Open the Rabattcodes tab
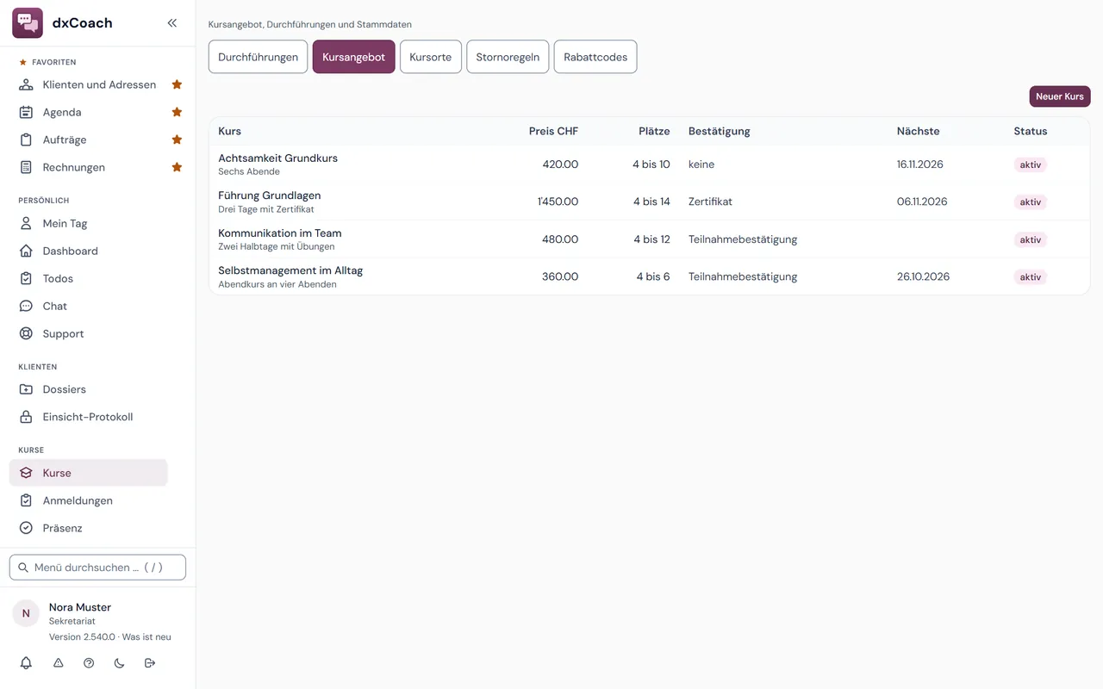The width and height of the screenshot is (1103, 689). pyautogui.click(x=595, y=57)
